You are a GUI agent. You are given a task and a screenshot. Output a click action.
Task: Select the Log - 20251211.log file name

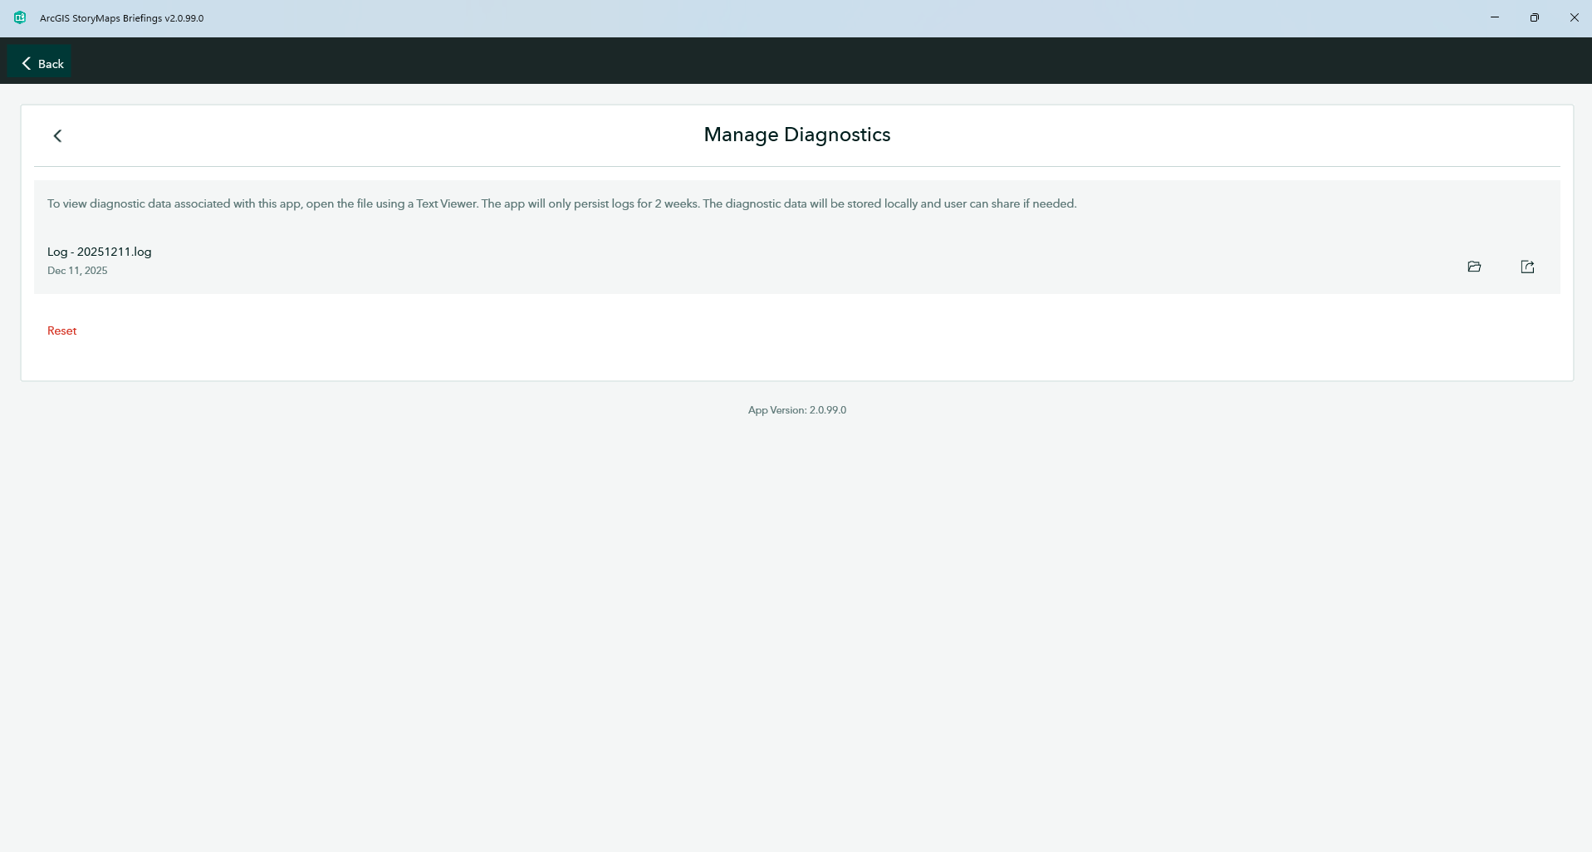(x=100, y=252)
